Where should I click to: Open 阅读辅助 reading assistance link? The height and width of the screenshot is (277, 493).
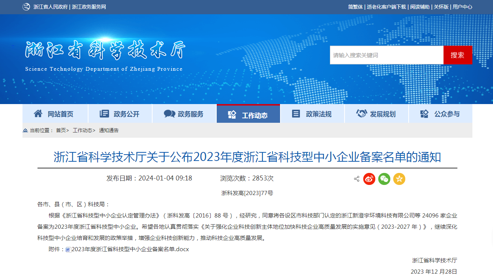420,7
